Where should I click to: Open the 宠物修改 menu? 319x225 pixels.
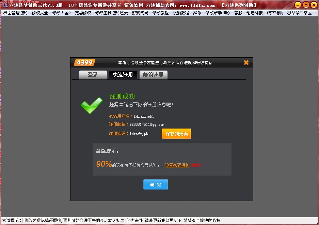[x=83, y=13]
